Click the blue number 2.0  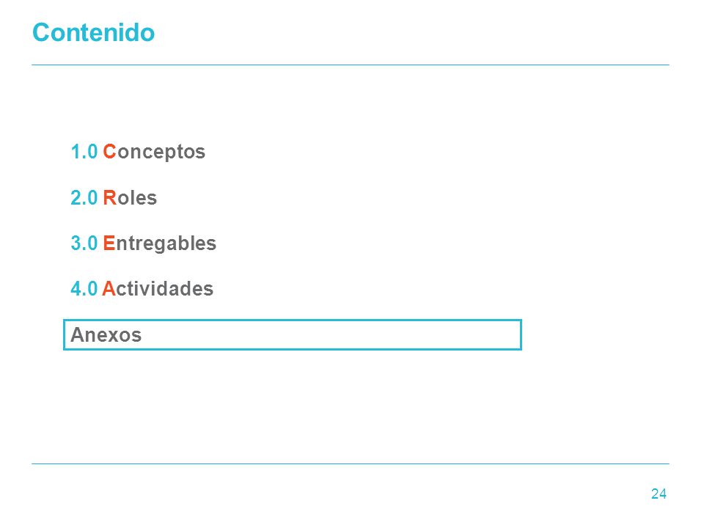84,197
